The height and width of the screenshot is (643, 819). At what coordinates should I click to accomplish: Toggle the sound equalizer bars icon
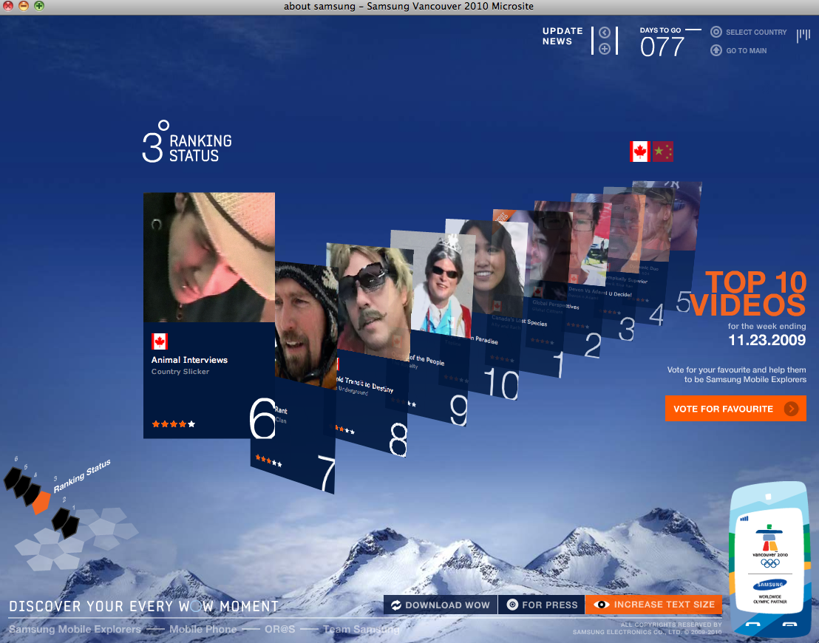[x=803, y=36]
